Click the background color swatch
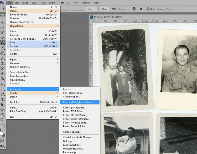197x154 pixels. 3,136
